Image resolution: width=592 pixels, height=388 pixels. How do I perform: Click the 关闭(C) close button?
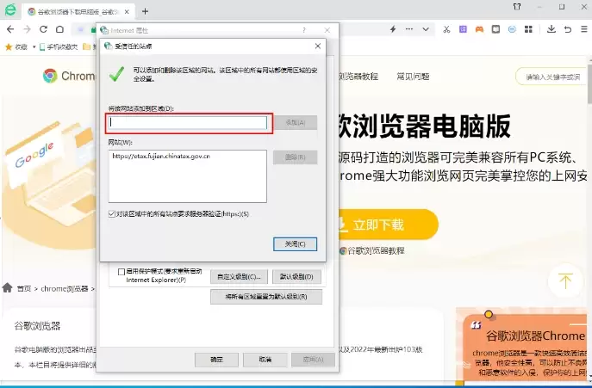coord(296,244)
